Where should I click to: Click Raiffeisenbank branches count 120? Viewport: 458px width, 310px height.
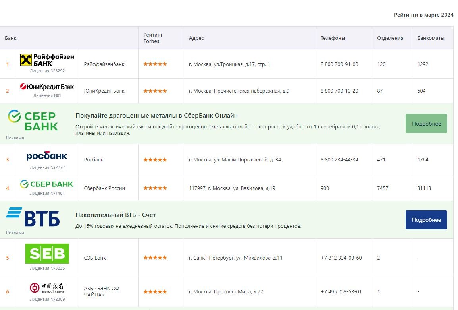tap(381, 64)
